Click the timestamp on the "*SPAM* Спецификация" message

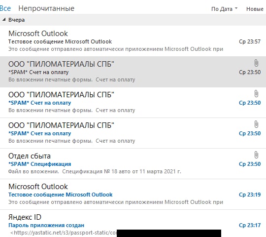[x=250, y=164]
